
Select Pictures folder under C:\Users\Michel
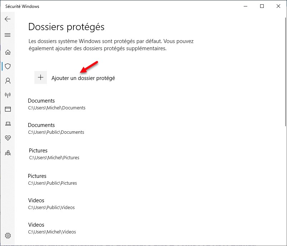[54, 154]
